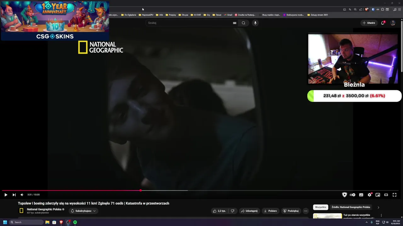Open the Windows Start menu

click(x=5, y=222)
